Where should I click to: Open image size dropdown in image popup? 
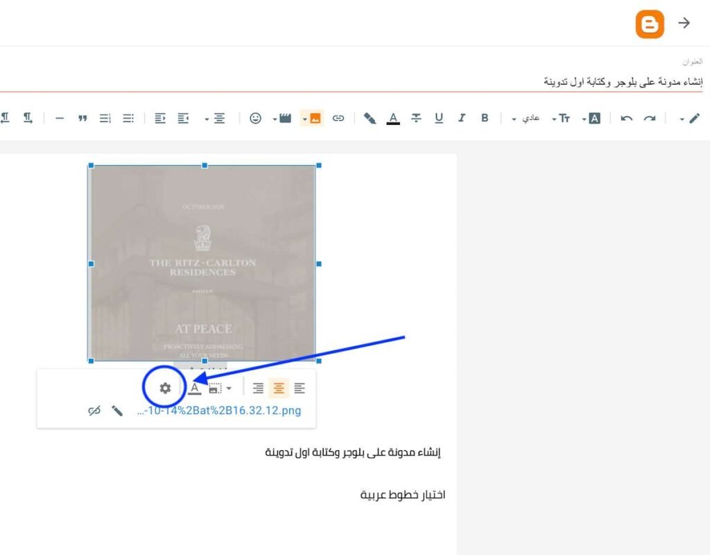tap(220, 388)
